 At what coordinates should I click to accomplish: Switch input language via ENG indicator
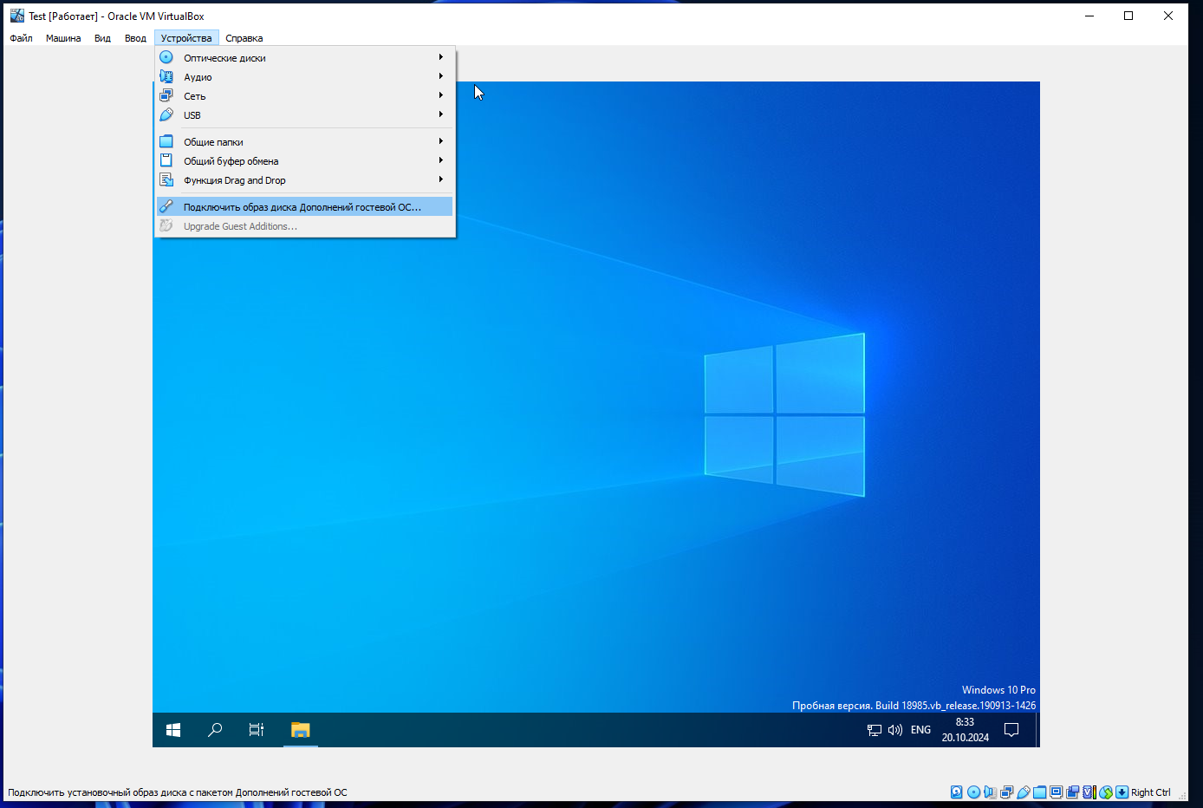(x=920, y=730)
